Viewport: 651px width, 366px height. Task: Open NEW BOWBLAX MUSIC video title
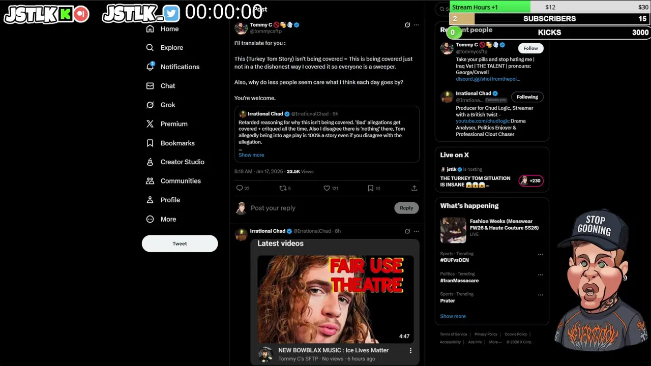pos(333,350)
